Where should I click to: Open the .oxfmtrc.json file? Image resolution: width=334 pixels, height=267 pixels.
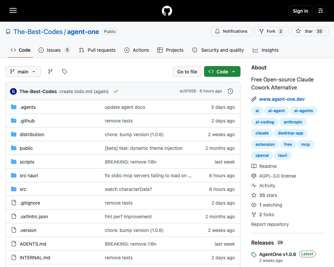coord(34,217)
